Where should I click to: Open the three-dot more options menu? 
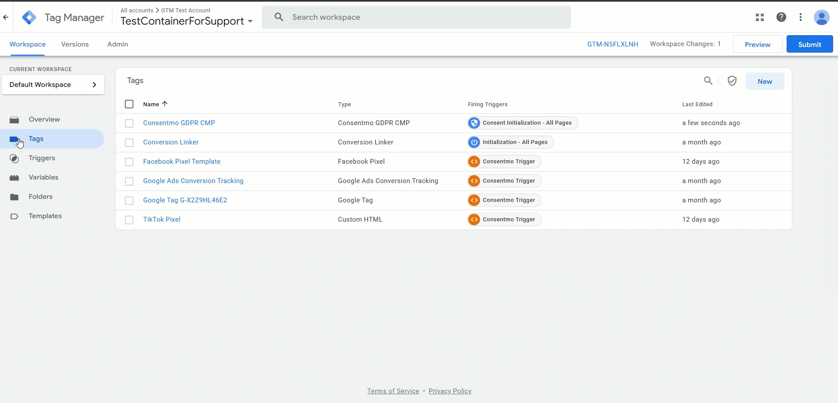[x=801, y=17]
